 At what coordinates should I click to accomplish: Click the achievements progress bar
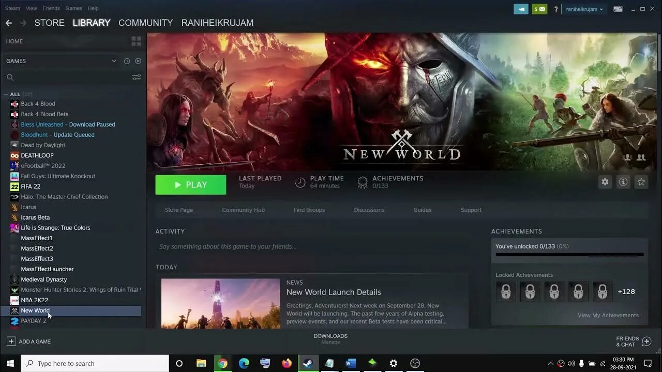(x=569, y=254)
